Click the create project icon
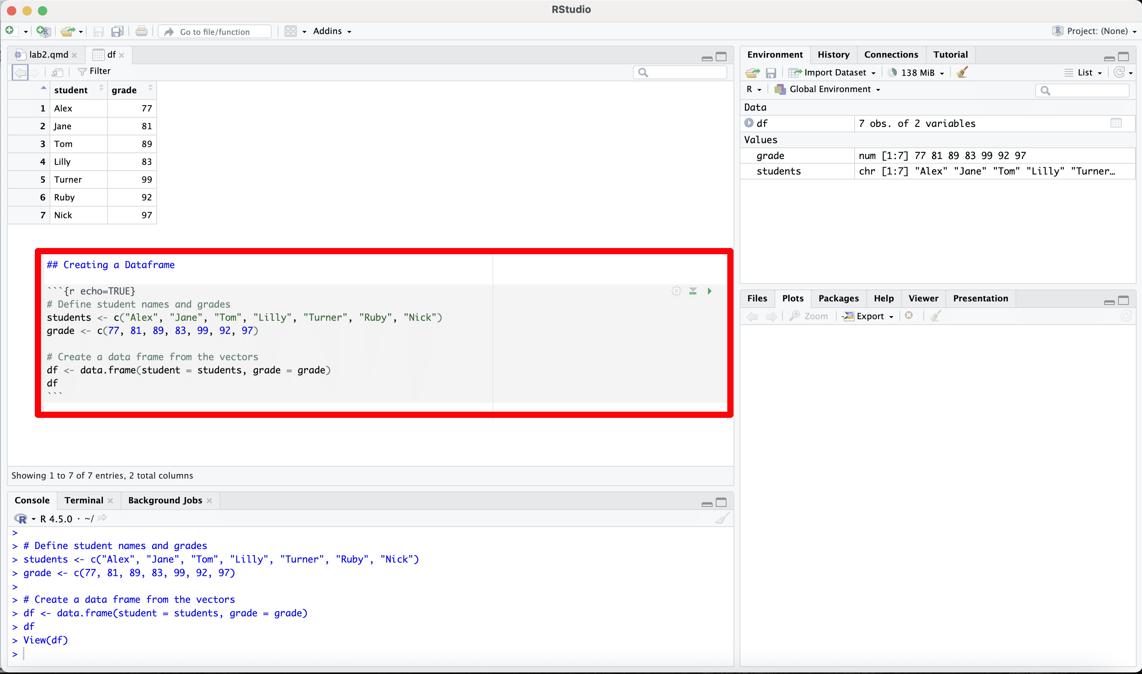The width and height of the screenshot is (1142, 674). pos(43,31)
